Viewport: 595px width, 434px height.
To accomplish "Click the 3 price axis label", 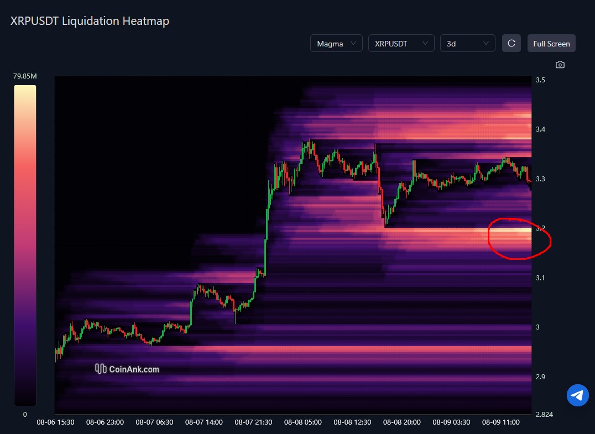I will pyautogui.click(x=537, y=327).
